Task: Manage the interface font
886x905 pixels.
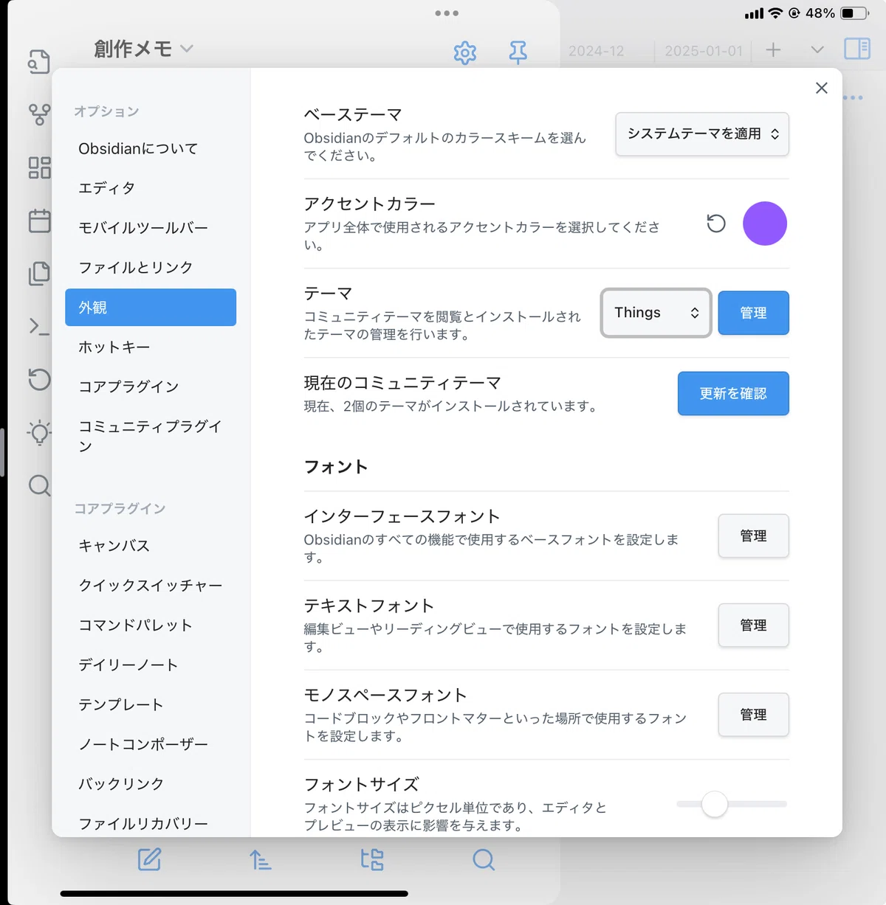Action: coord(754,536)
